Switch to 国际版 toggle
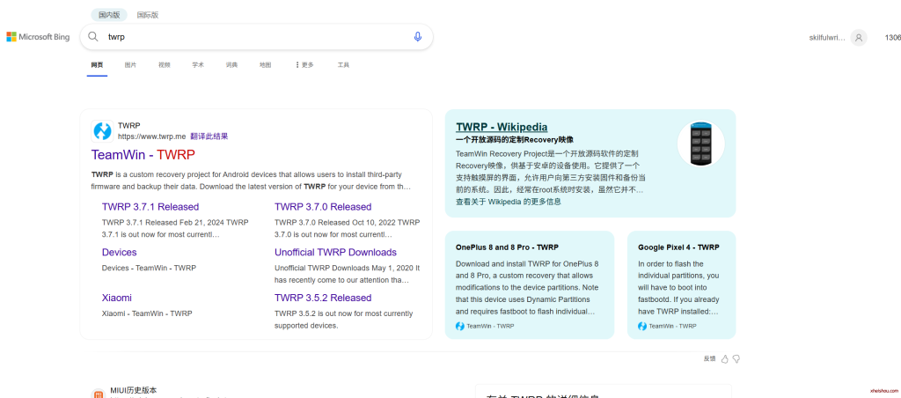The width and height of the screenshot is (901, 398). [x=148, y=15]
